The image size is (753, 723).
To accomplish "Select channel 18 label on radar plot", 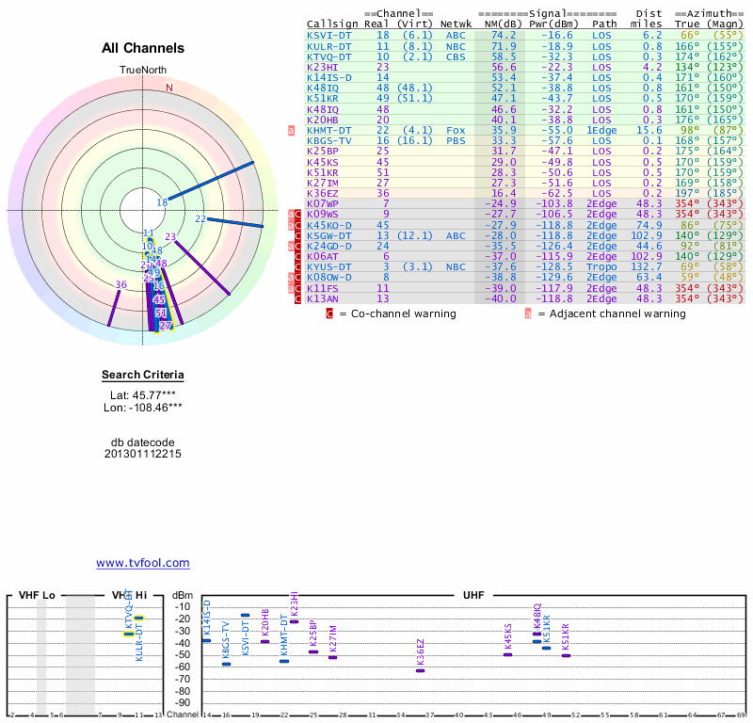I will tap(162, 202).
